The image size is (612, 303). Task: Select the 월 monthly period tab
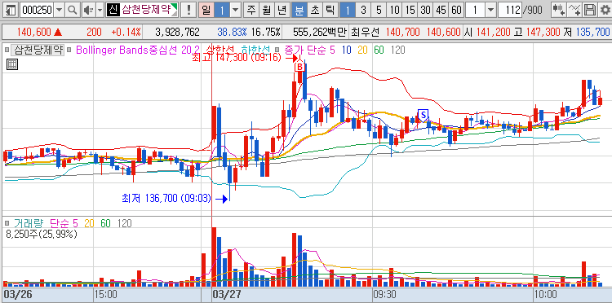tap(266, 10)
